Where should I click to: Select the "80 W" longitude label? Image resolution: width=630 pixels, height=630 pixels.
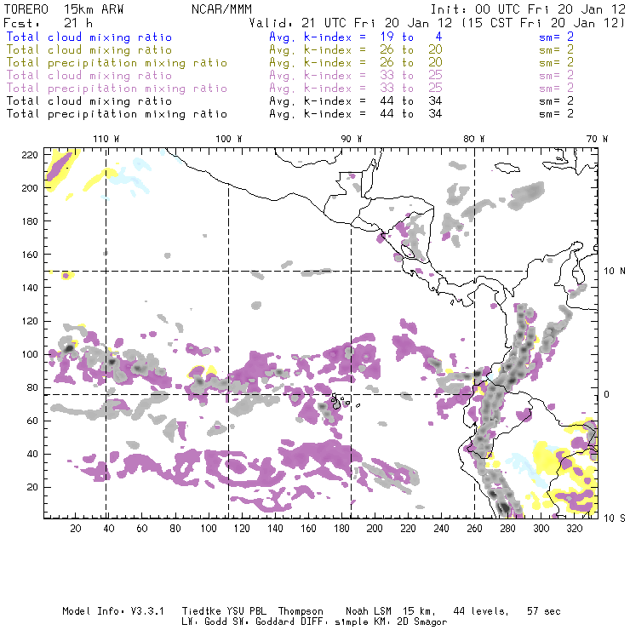tap(474, 139)
